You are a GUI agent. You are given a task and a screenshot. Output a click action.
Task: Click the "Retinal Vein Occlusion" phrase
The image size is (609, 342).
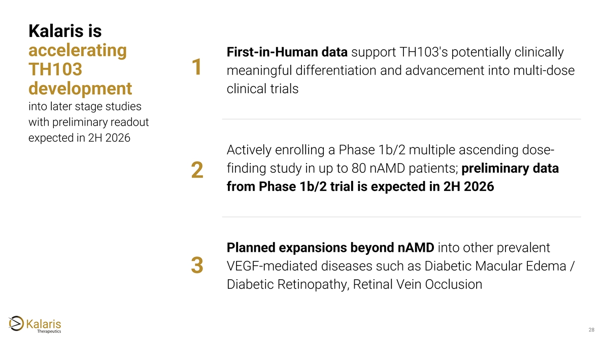click(417, 284)
